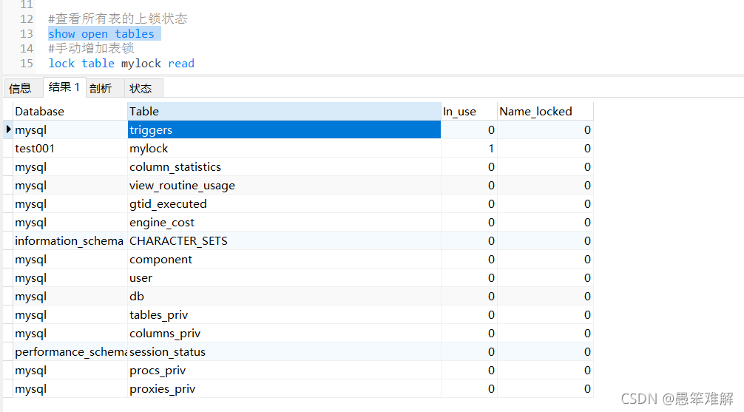Select the view_routine_usage cell
The image size is (744, 412).
point(284,185)
